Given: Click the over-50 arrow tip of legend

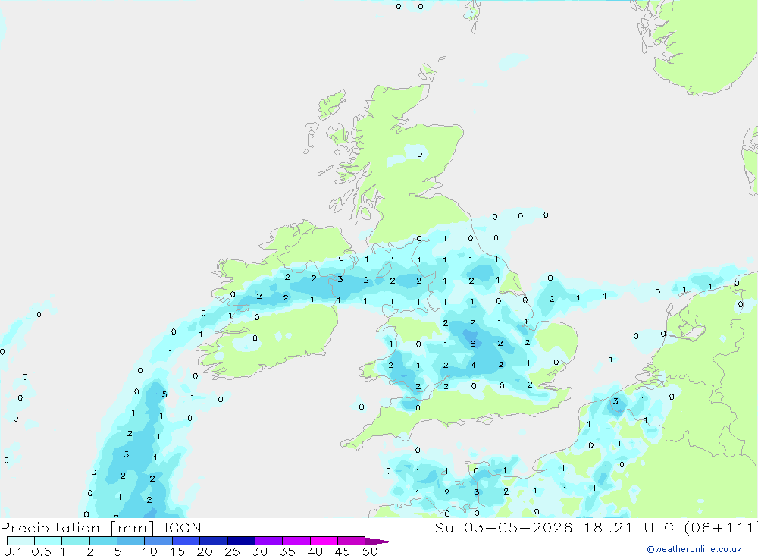Looking at the screenshot, I should pos(379,541).
